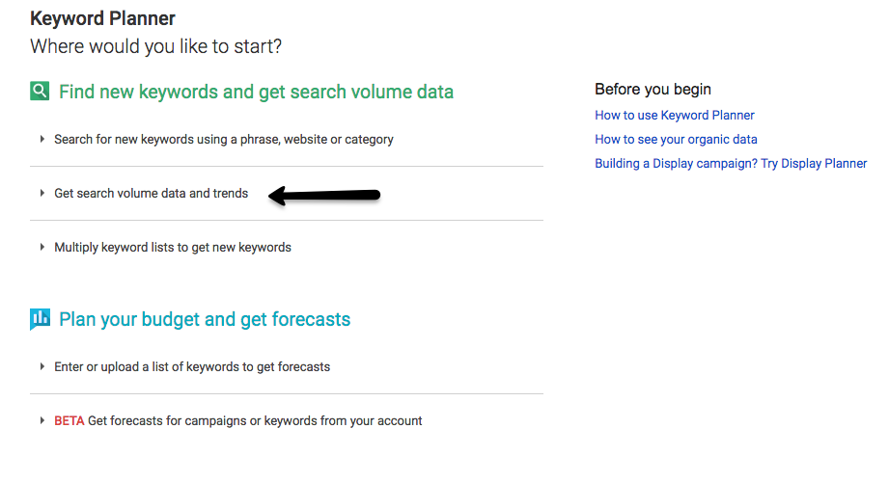Click the red BETA label
Screen dimensions: 889x482
(69, 421)
